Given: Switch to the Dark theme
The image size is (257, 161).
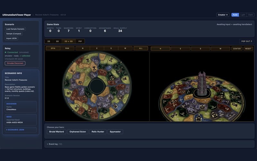Looking at the screenshot, I should click(x=251, y=15).
